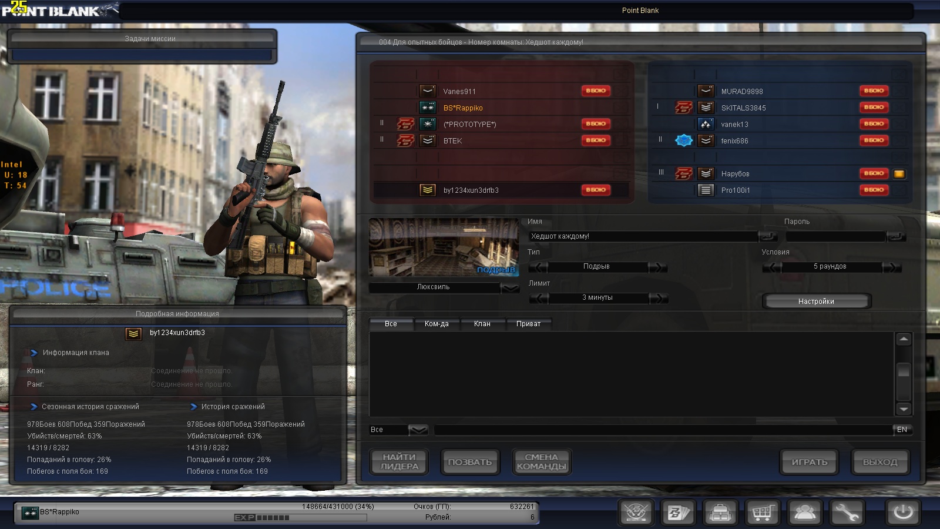The width and height of the screenshot is (940, 529).
Task: Open the clan emblem menu icon
Action: tap(636, 513)
